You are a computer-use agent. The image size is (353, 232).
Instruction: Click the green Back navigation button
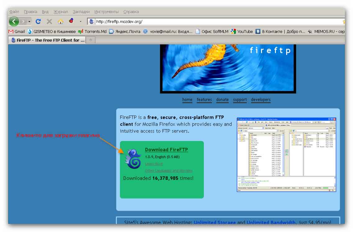tap(14, 22)
